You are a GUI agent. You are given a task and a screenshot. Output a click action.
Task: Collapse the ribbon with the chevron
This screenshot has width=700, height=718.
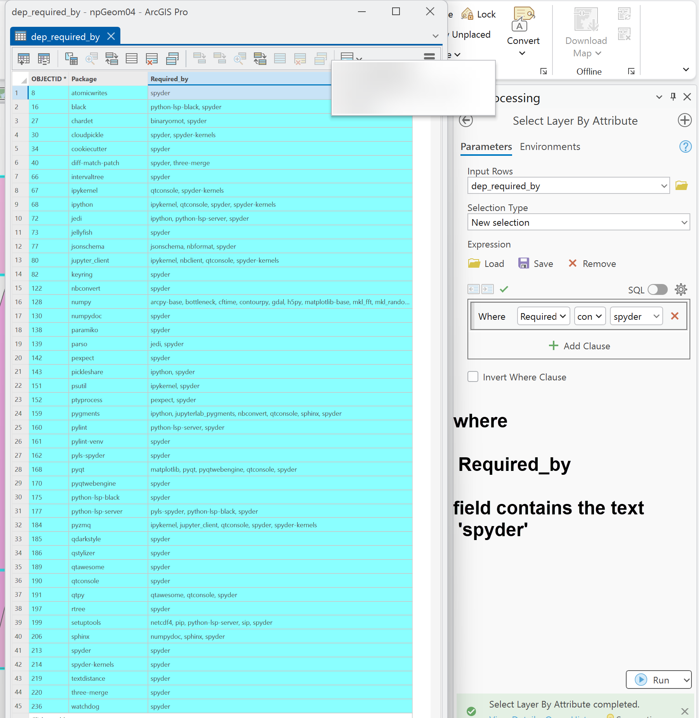point(686,70)
